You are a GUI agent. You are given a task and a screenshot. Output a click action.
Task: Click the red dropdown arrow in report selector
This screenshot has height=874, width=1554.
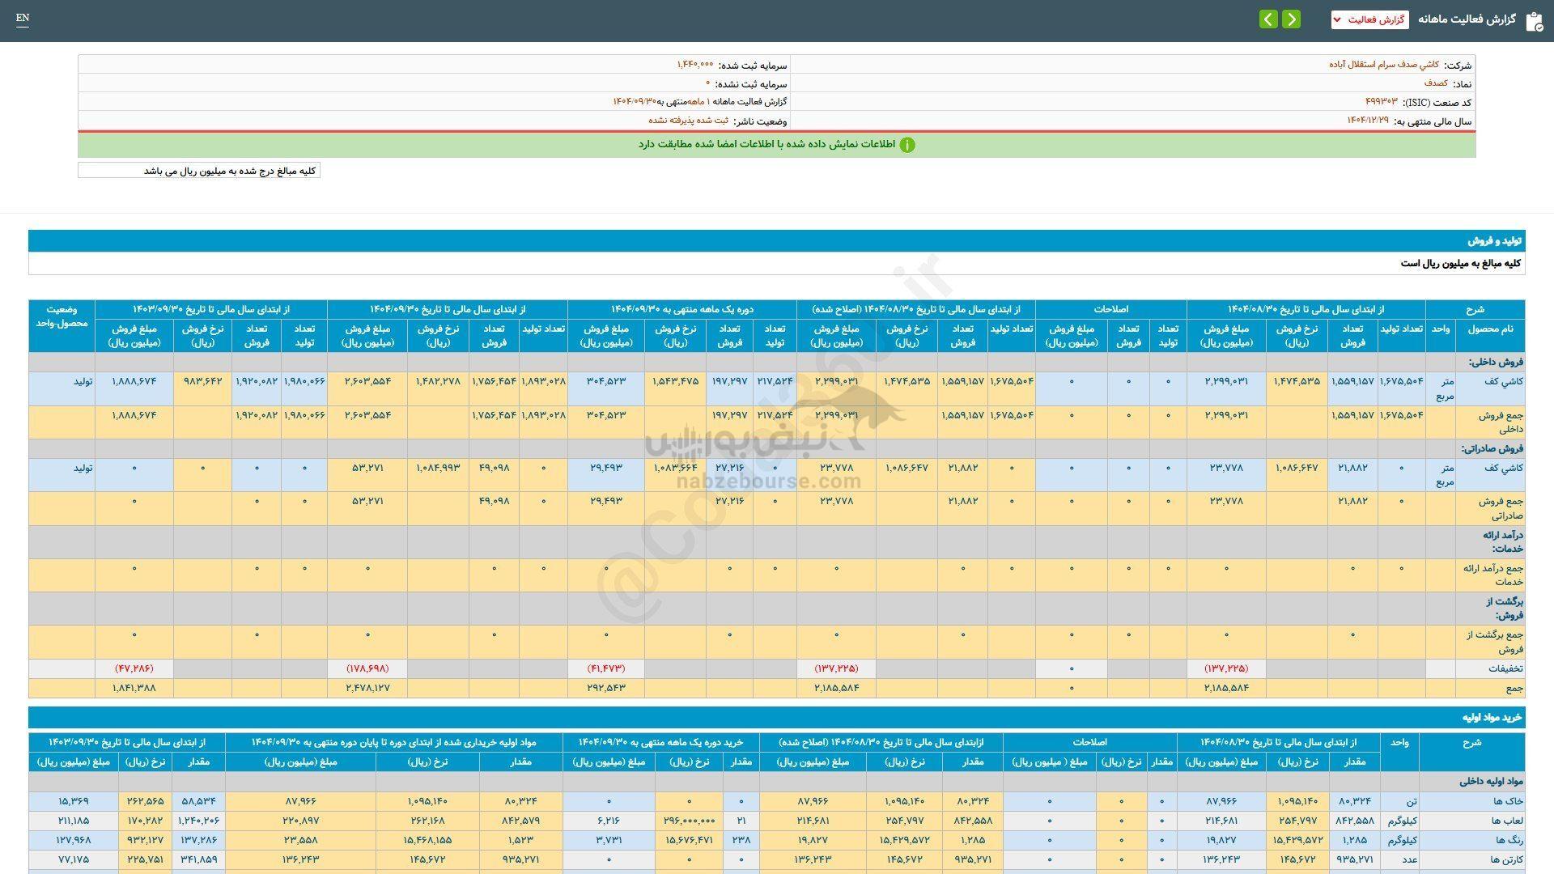point(1337,19)
